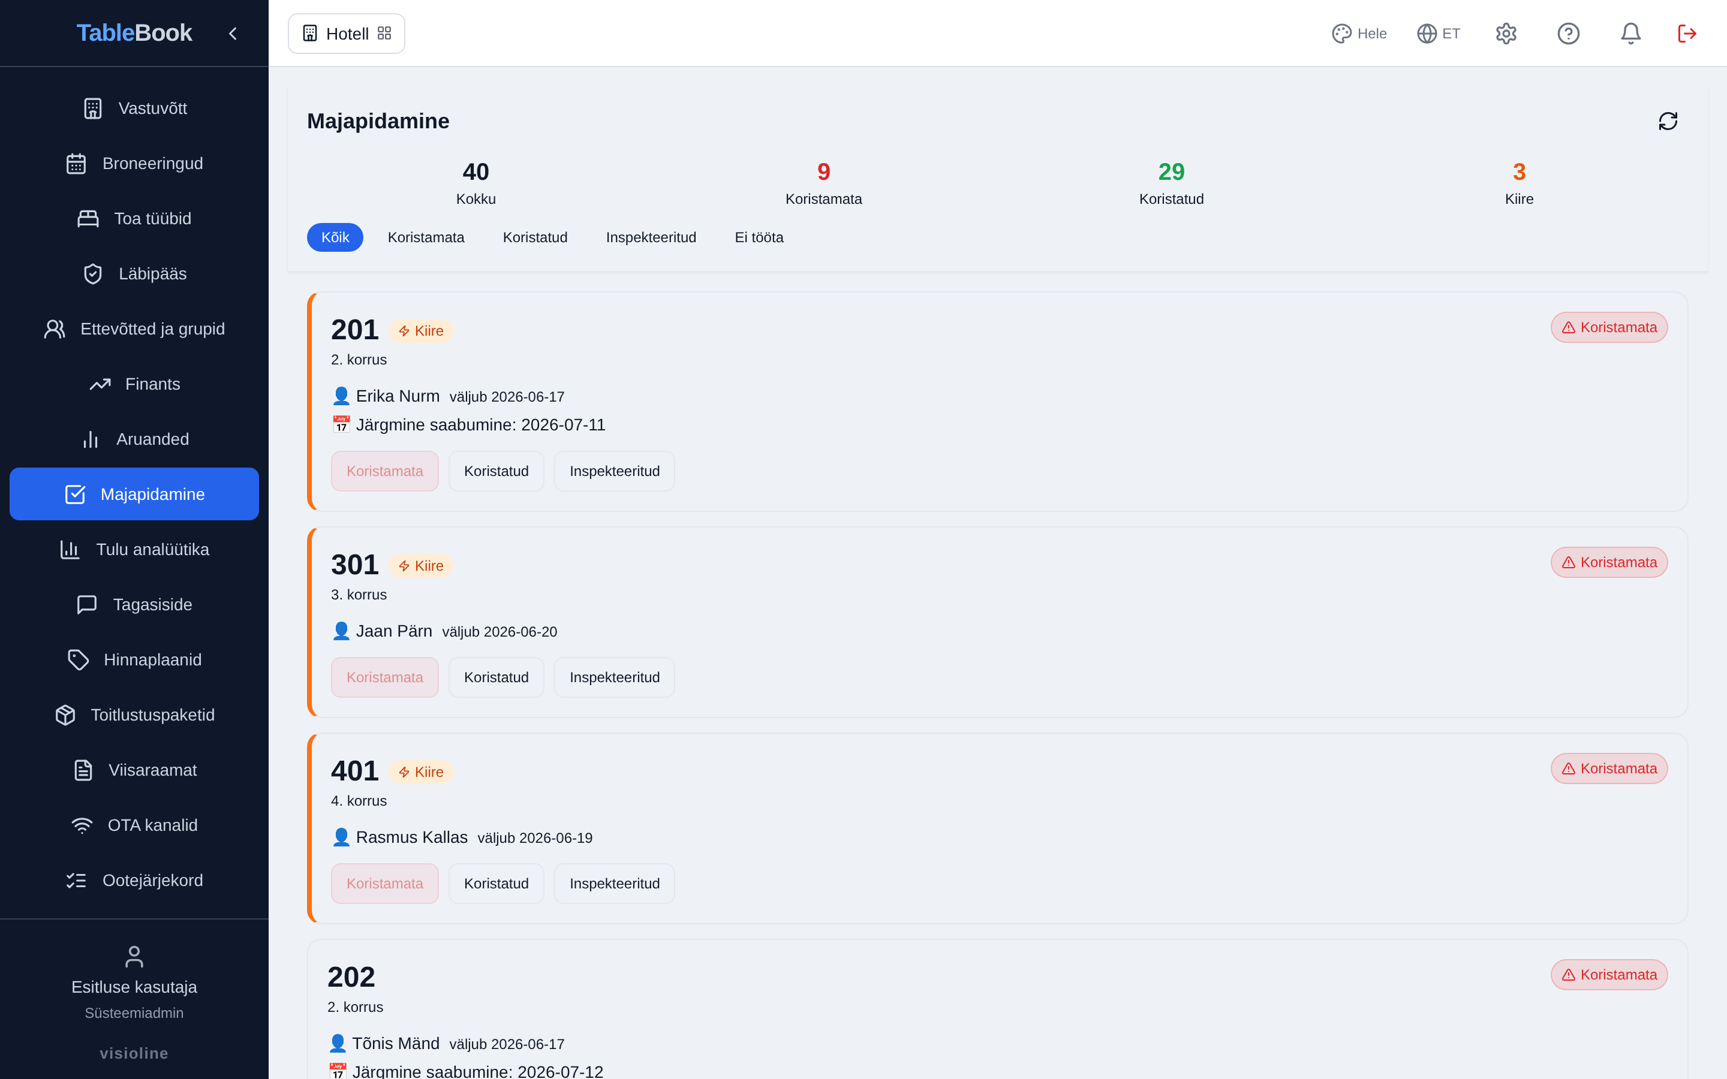Open the ET language selector
Image resolution: width=1727 pixels, height=1079 pixels.
pyautogui.click(x=1439, y=34)
